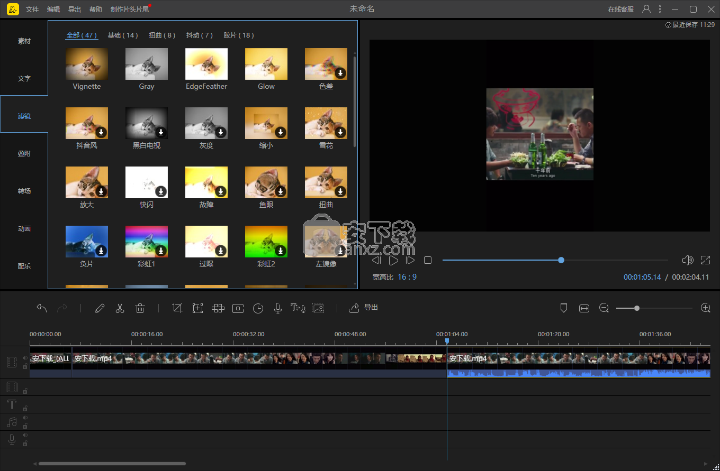Viewport: 720px width, 471px height.
Task: Step back one frame
Action: point(376,260)
